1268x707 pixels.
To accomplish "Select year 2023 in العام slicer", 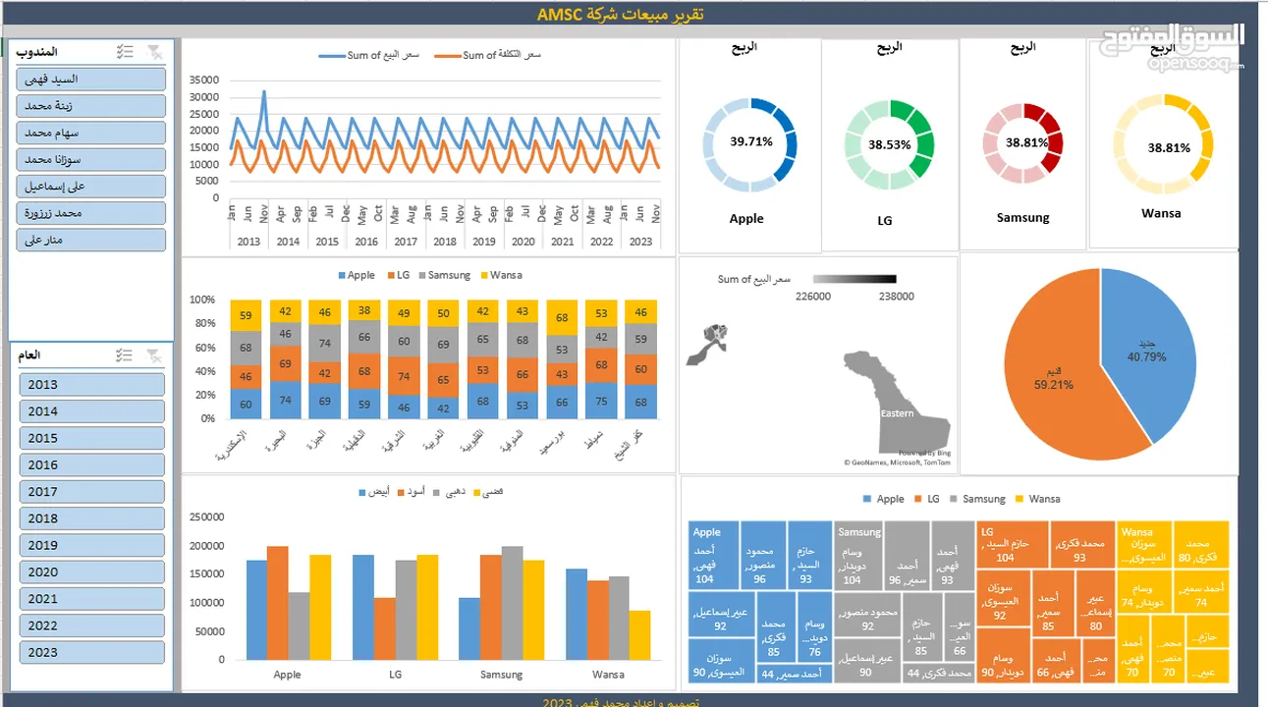I will (91, 652).
